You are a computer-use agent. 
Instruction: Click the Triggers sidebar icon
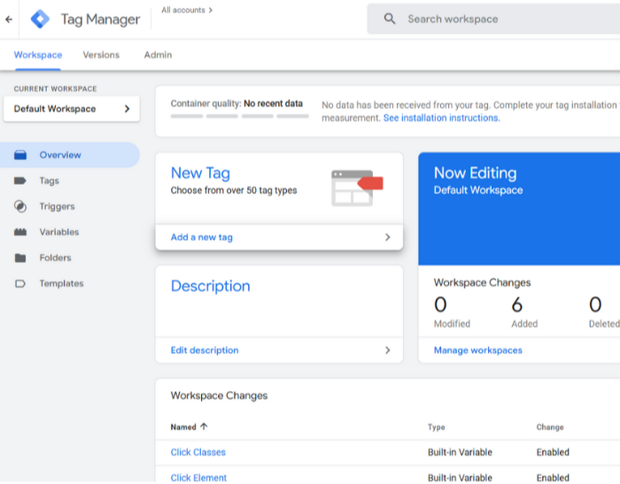point(20,206)
